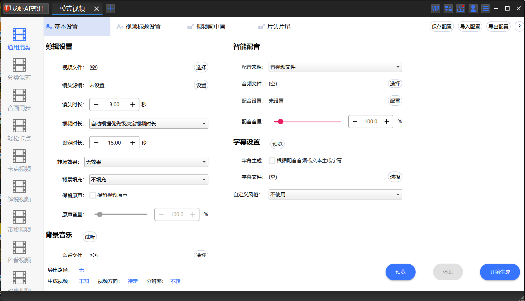Image resolution: width=525 pixels, height=301 pixels.
Task: Decrease 配音音量 with minus button
Action: [x=355, y=122]
